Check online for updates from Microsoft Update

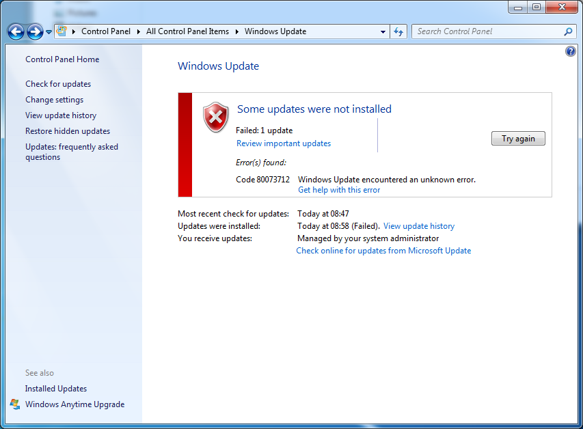[x=383, y=251]
